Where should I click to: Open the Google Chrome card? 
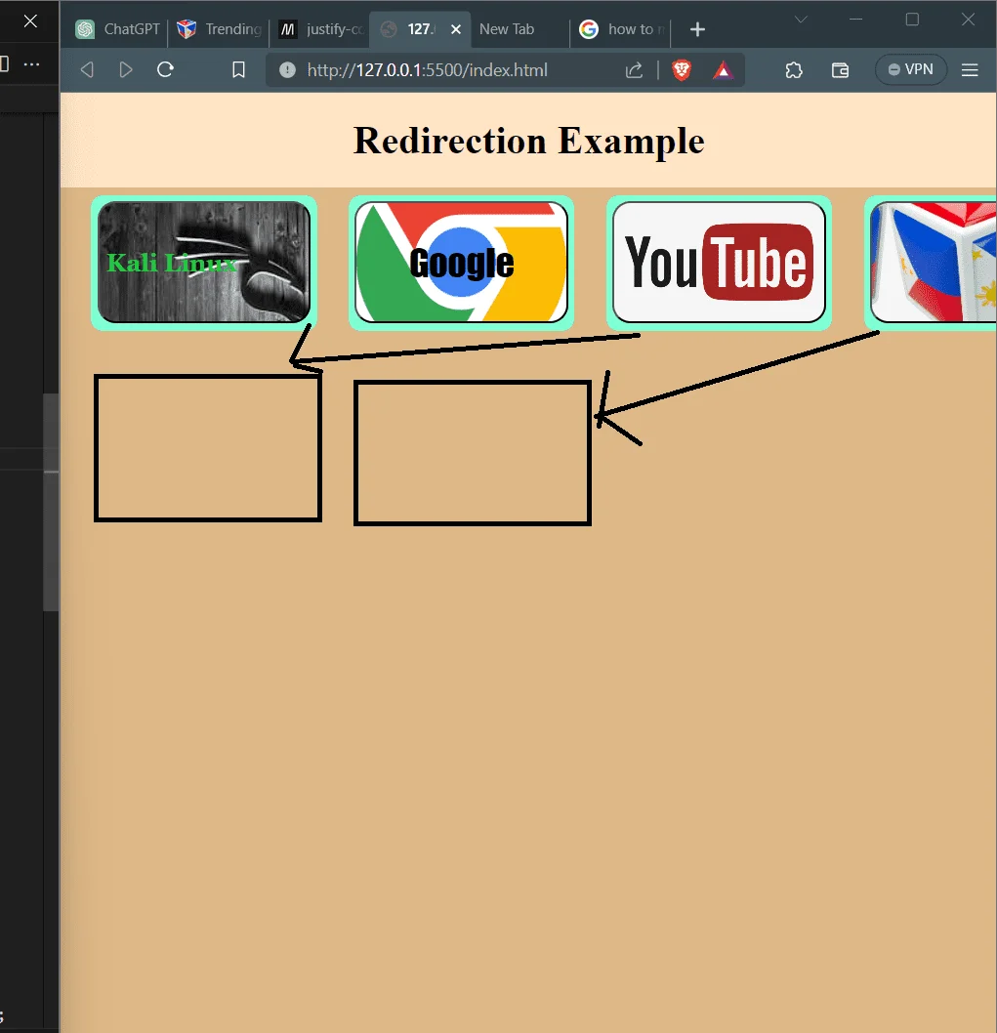coord(461,263)
